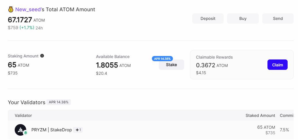Click the Validator column header

[x=23, y=115]
